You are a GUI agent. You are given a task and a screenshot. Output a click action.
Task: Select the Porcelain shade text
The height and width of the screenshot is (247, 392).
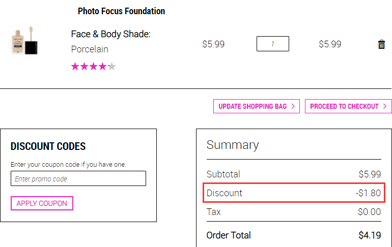tap(90, 49)
